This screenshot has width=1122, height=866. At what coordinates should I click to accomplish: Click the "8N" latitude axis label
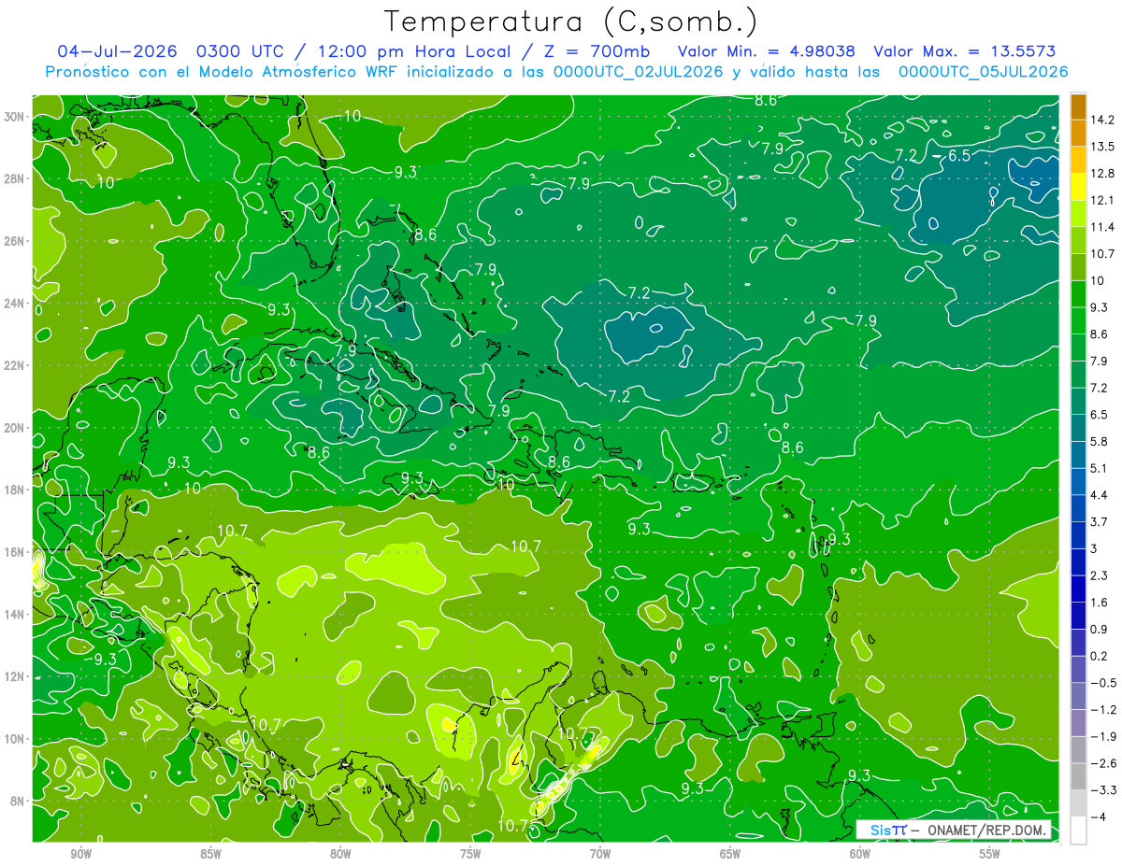point(17,801)
